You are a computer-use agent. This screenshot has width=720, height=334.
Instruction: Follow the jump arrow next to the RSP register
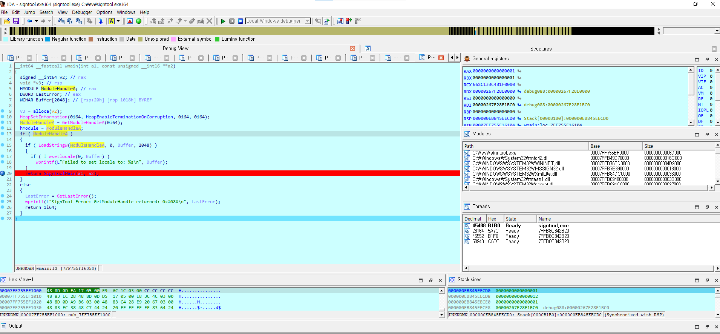pos(519,118)
